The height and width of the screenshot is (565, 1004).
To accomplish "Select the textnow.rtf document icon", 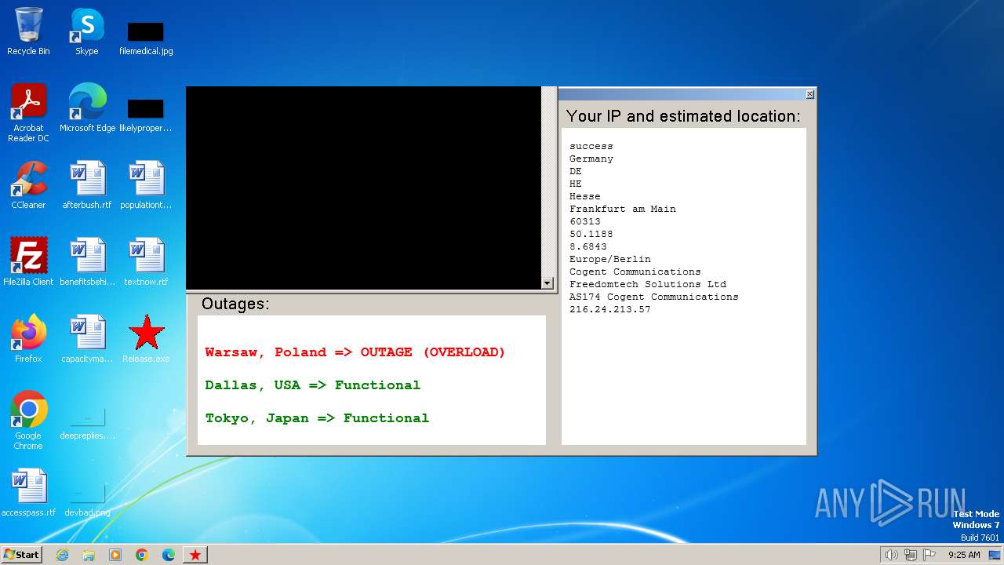I will coord(146,262).
